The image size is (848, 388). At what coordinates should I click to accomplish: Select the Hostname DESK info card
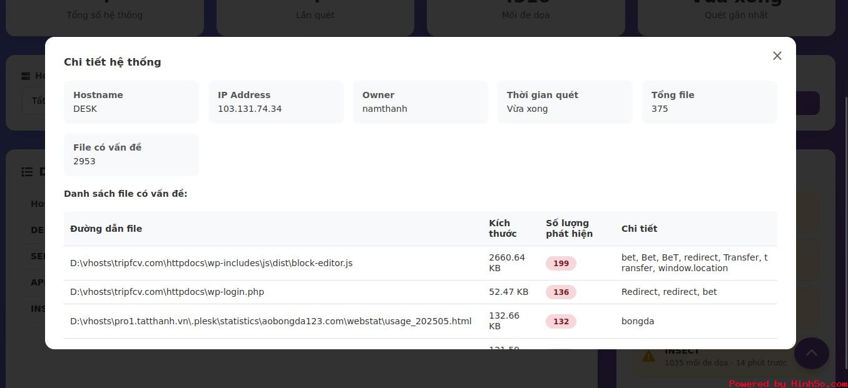tap(131, 102)
